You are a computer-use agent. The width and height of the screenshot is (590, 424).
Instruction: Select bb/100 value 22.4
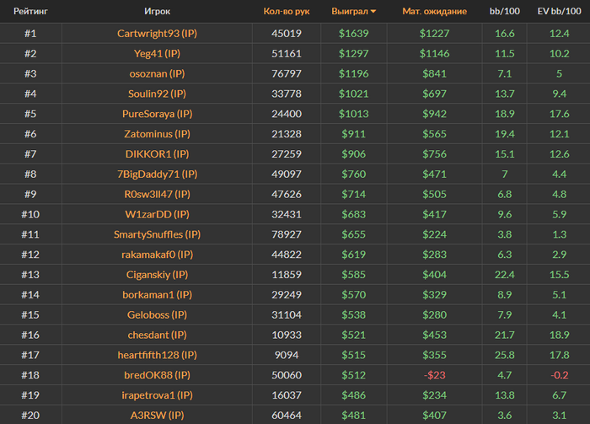click(505, 275)
